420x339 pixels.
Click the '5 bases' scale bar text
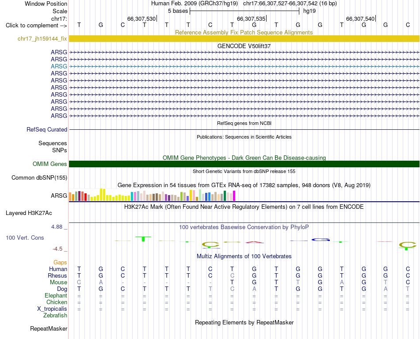(x=178, y=11)
